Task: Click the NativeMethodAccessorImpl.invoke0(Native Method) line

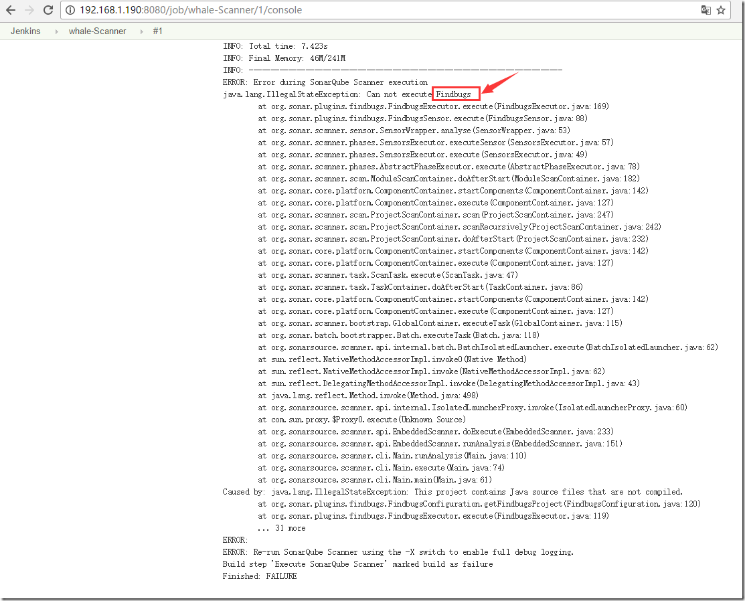Action: 392,359
